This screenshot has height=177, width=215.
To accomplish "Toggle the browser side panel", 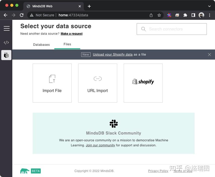I will [x=193, y=15].
